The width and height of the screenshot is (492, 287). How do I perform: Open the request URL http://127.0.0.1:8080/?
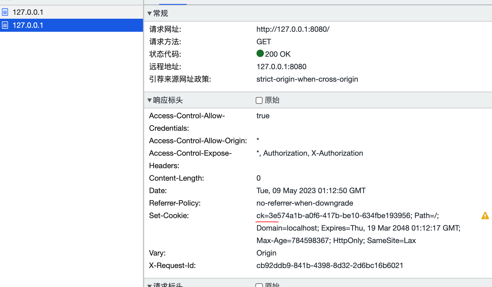click(293, 29)
